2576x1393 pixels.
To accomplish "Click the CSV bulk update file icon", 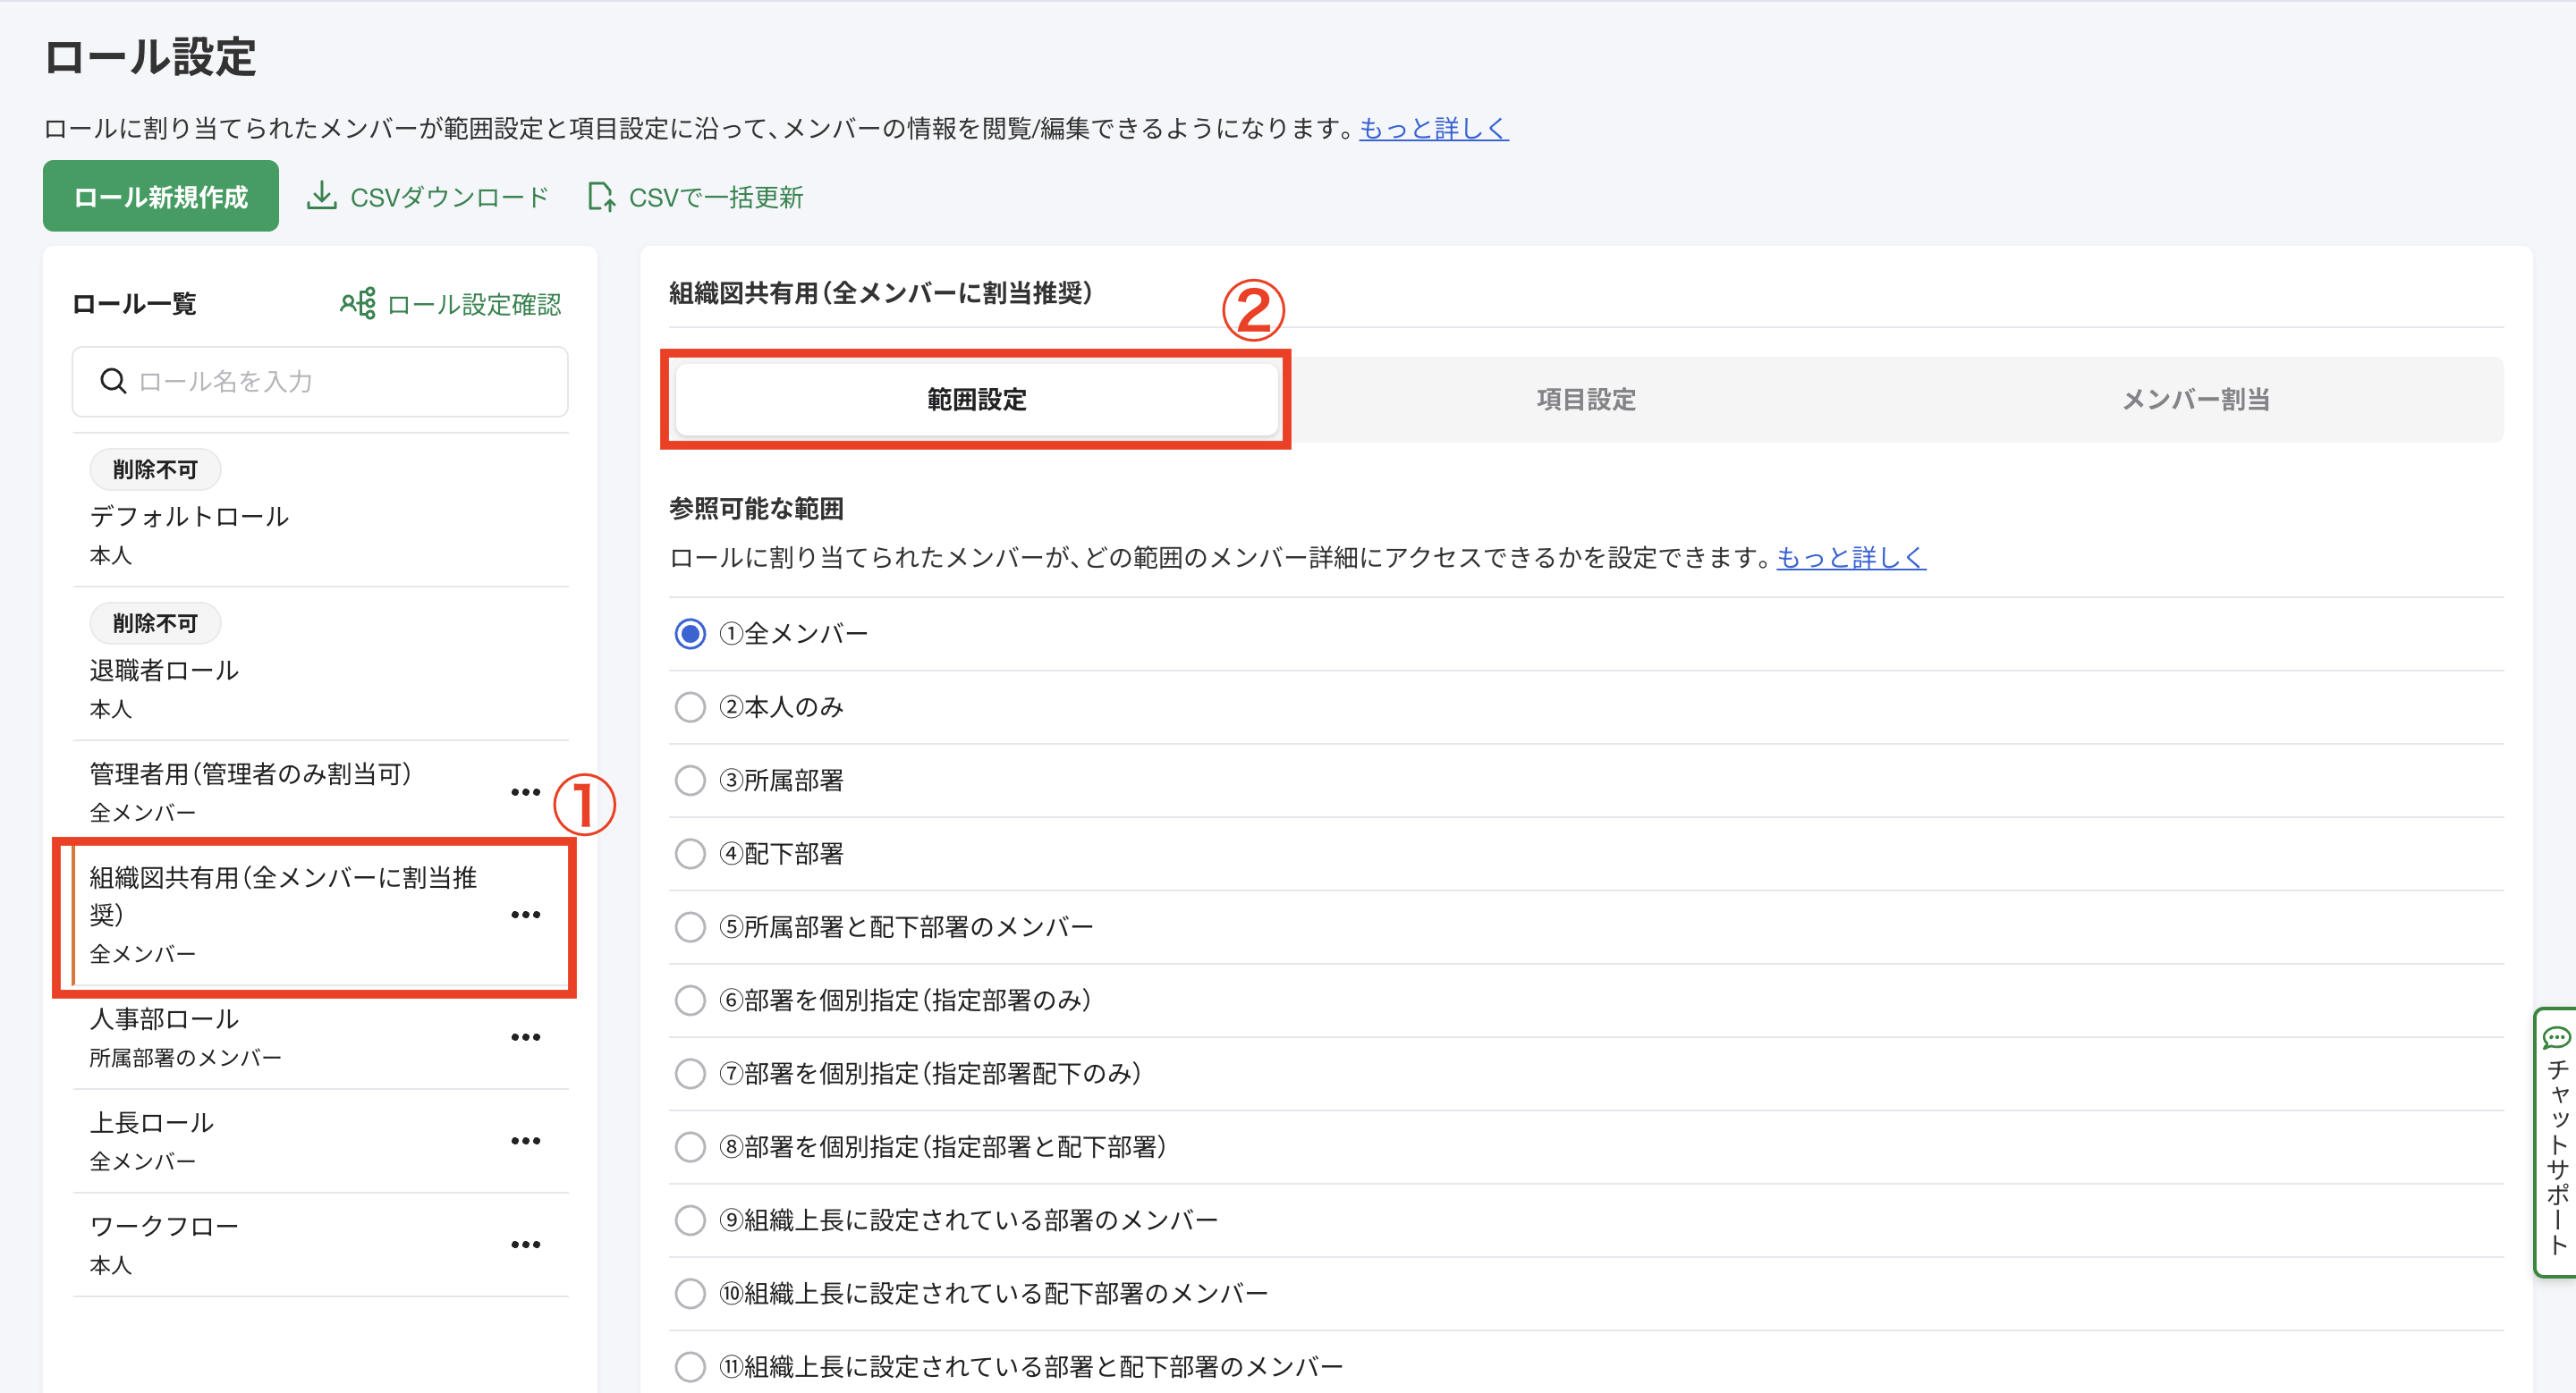I will coord(600,196).
